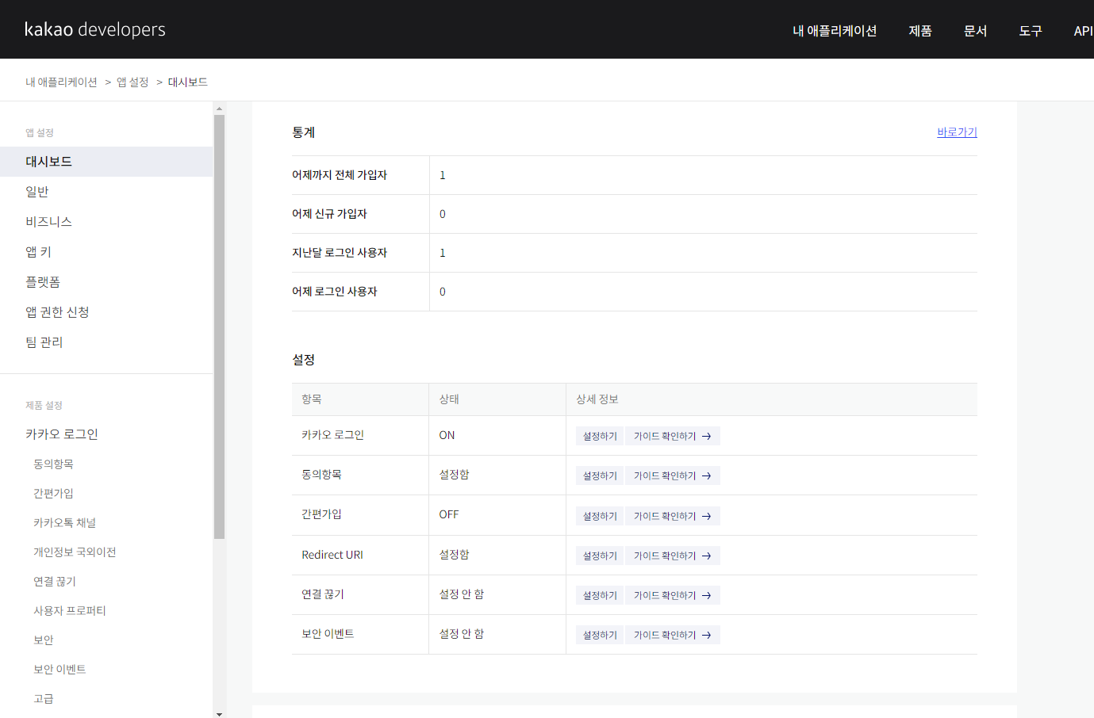Click the 상세 정보 column header
The height and width of the screenshot is (718, 1094).
pos(597,399)
